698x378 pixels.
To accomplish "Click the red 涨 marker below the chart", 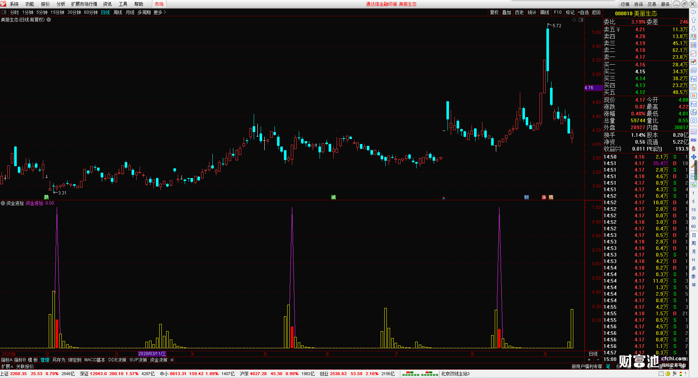I will tap(544, 197).
